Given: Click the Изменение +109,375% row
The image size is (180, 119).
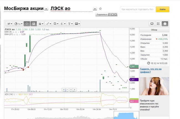Looking at the screenshot, I should [x=154, y=39].
